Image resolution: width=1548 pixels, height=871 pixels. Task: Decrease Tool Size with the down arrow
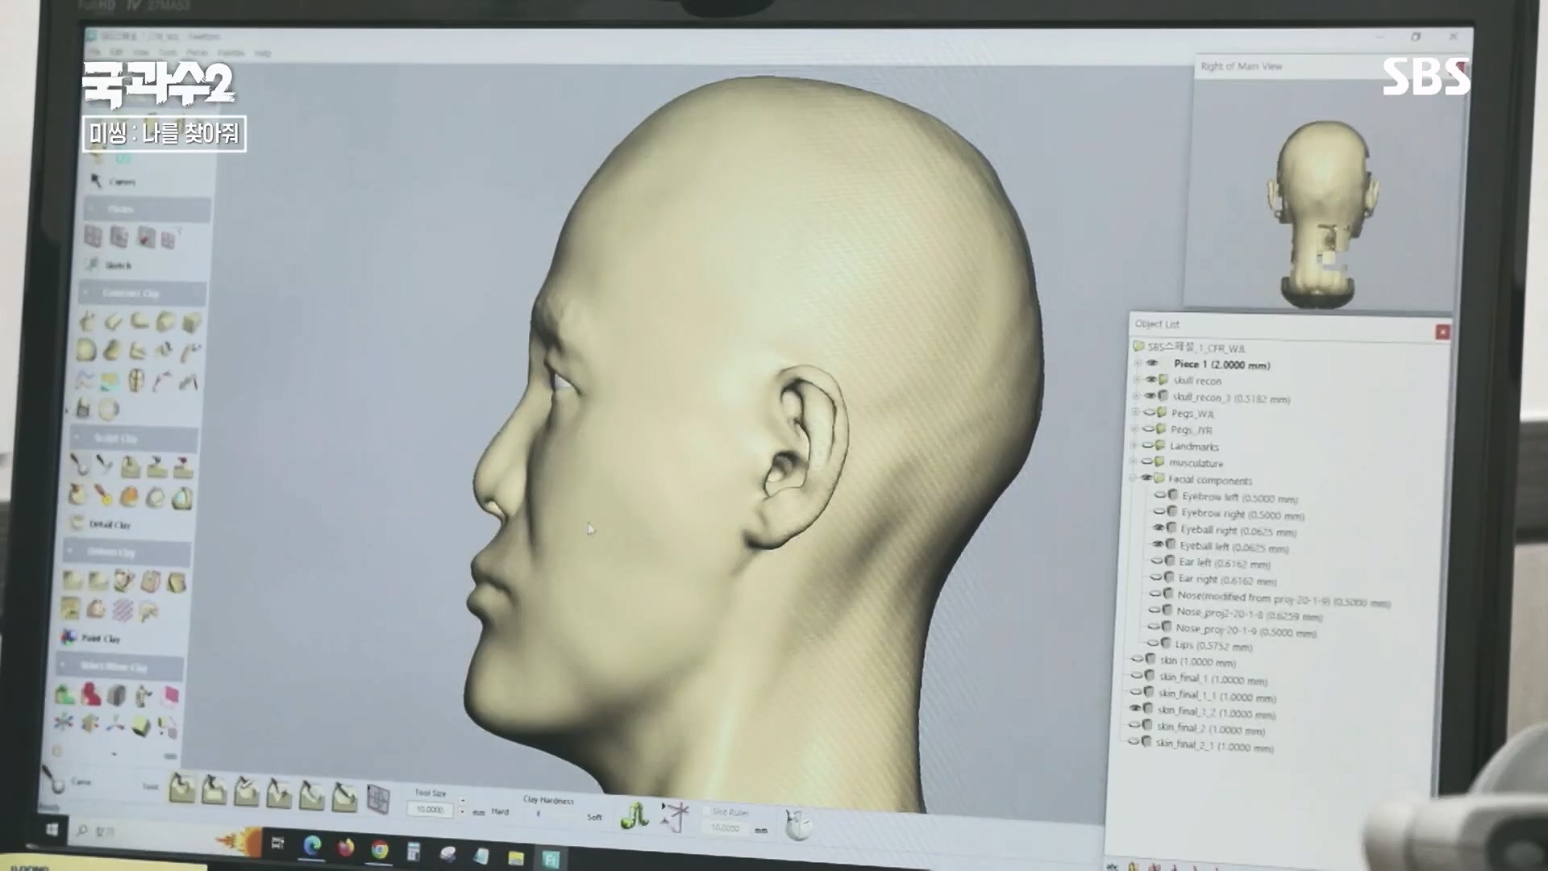pyautogui.click(x=462, y=812)
